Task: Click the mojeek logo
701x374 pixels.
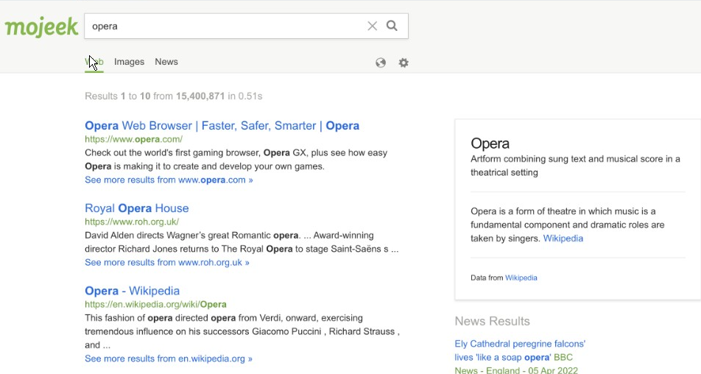Action: [x=41, y=27]
